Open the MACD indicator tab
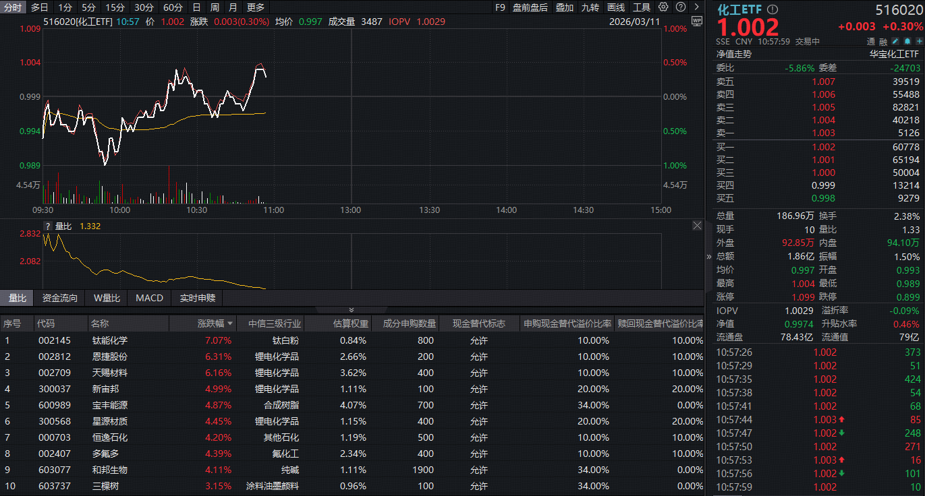Viewport: 925px width, 496px height. [x=148, y=297]
